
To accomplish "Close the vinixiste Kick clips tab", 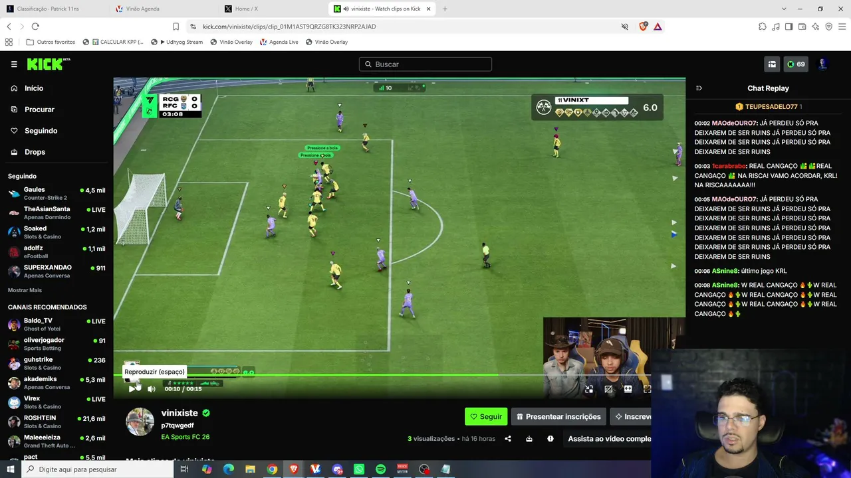I will (x=428, y=9).
